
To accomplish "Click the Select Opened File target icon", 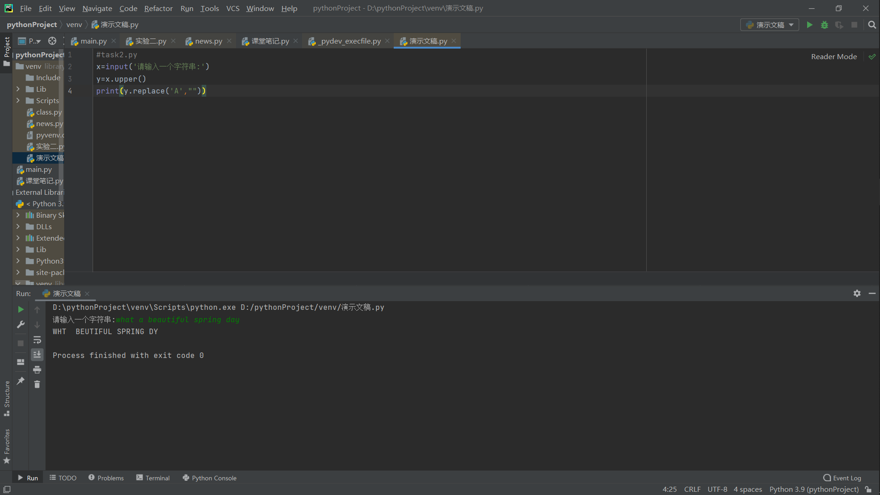I will click(x=52, y=41).
